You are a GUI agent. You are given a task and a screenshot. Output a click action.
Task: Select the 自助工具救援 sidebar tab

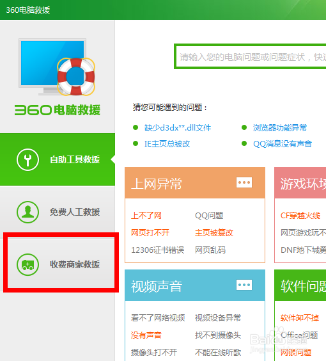coord(58,159)
